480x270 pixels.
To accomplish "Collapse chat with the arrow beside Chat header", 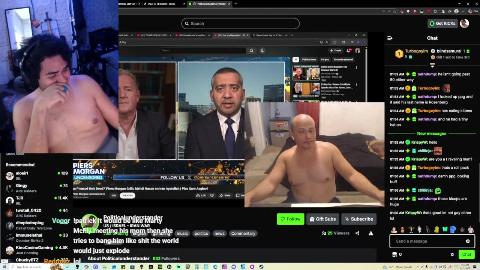I will [x=390, y=38].
